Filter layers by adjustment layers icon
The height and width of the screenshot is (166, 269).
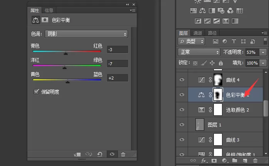tap(225, 41)
